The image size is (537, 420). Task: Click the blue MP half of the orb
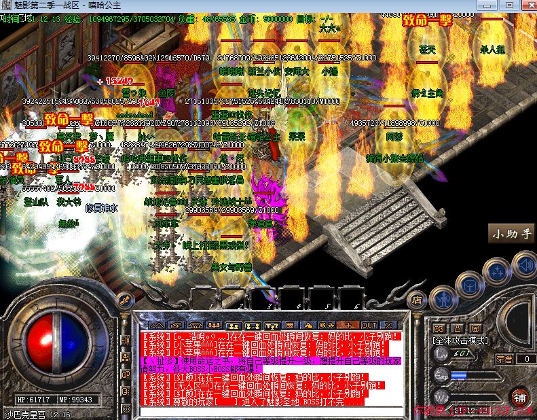click(x=74, y=343)
